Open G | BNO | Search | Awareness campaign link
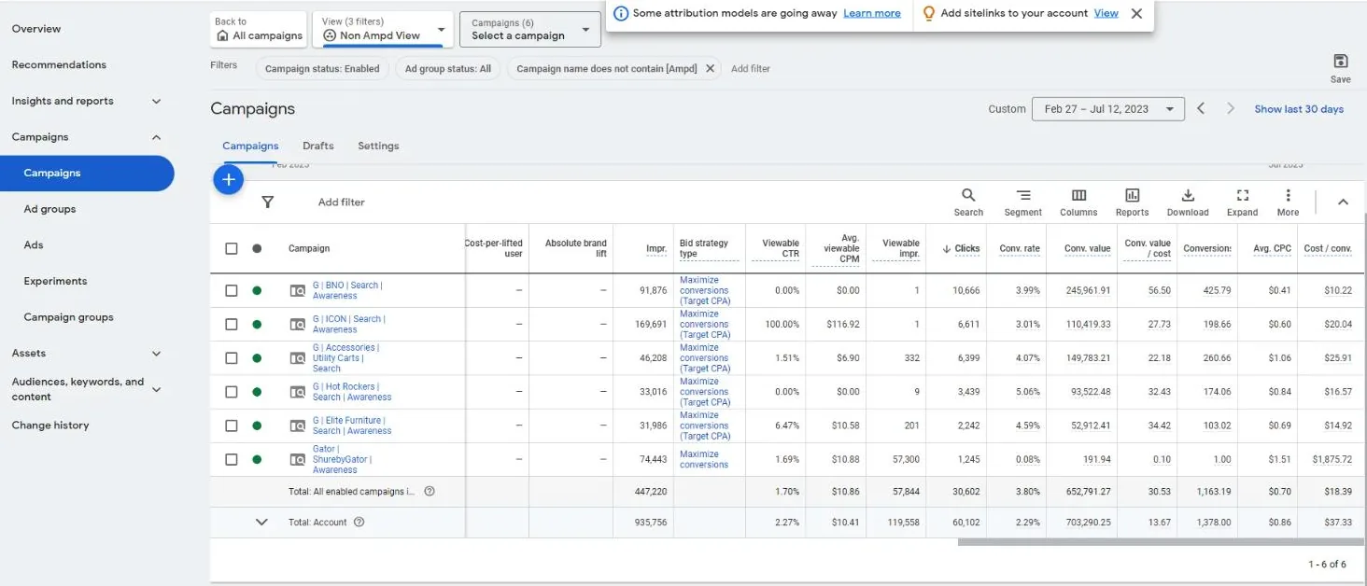Viewport: 1367px width, 586px height. pyautogui.click(x=347, y=290)
